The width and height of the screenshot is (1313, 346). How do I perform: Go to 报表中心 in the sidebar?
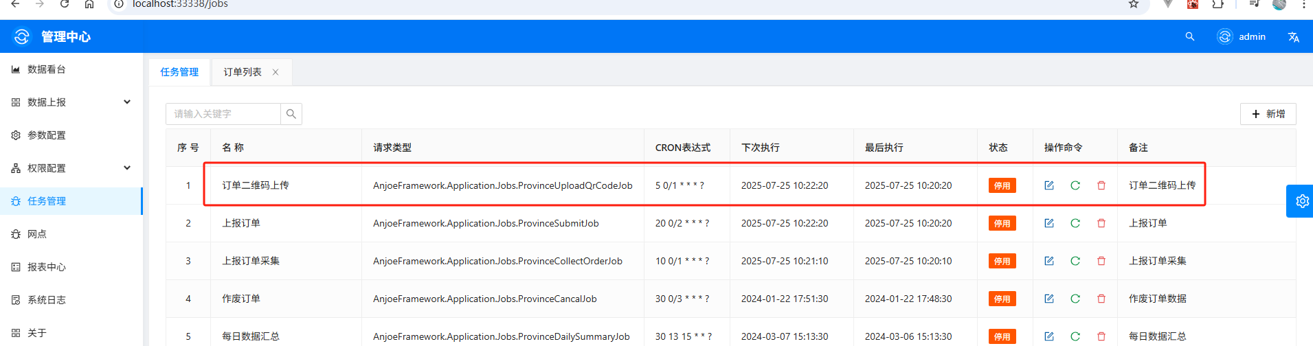(47, 267)
